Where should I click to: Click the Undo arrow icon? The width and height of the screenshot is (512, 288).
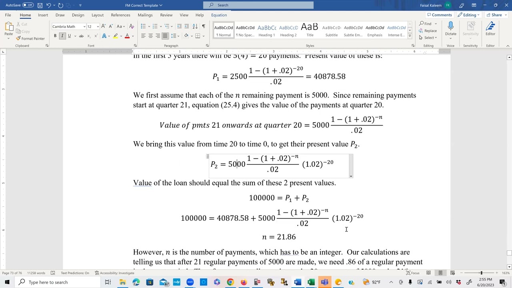click(x=48, y=5)
